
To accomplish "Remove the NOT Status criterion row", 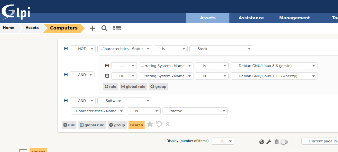I will click(66, 49).
